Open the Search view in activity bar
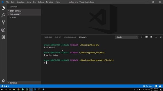Viewport: 163px width, 91px height. pyautogui.click(x=3, y=15)
